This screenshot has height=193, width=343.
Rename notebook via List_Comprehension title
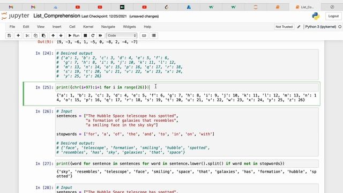coord(57,16)
